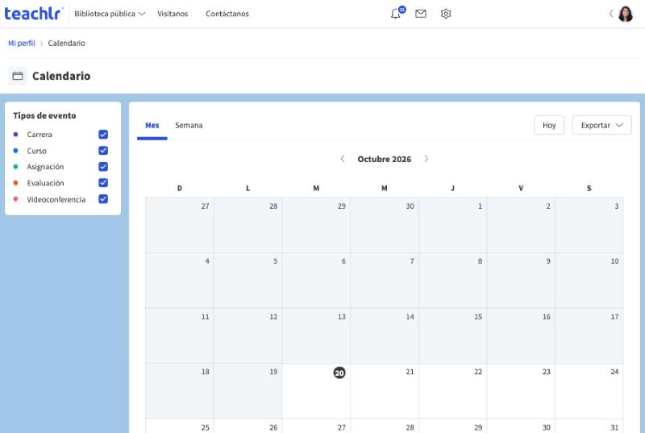Open the messages envelope icon
Viewport: 645px width, 433px height.
point(420,14)
